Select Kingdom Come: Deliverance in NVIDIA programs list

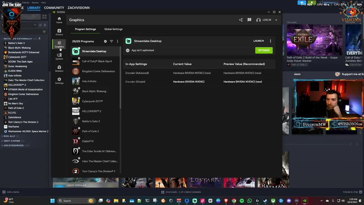click(95, 71)
